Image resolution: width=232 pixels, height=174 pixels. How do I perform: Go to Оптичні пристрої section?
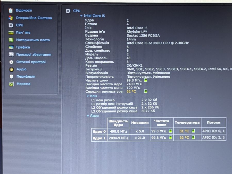coord(31,62)
